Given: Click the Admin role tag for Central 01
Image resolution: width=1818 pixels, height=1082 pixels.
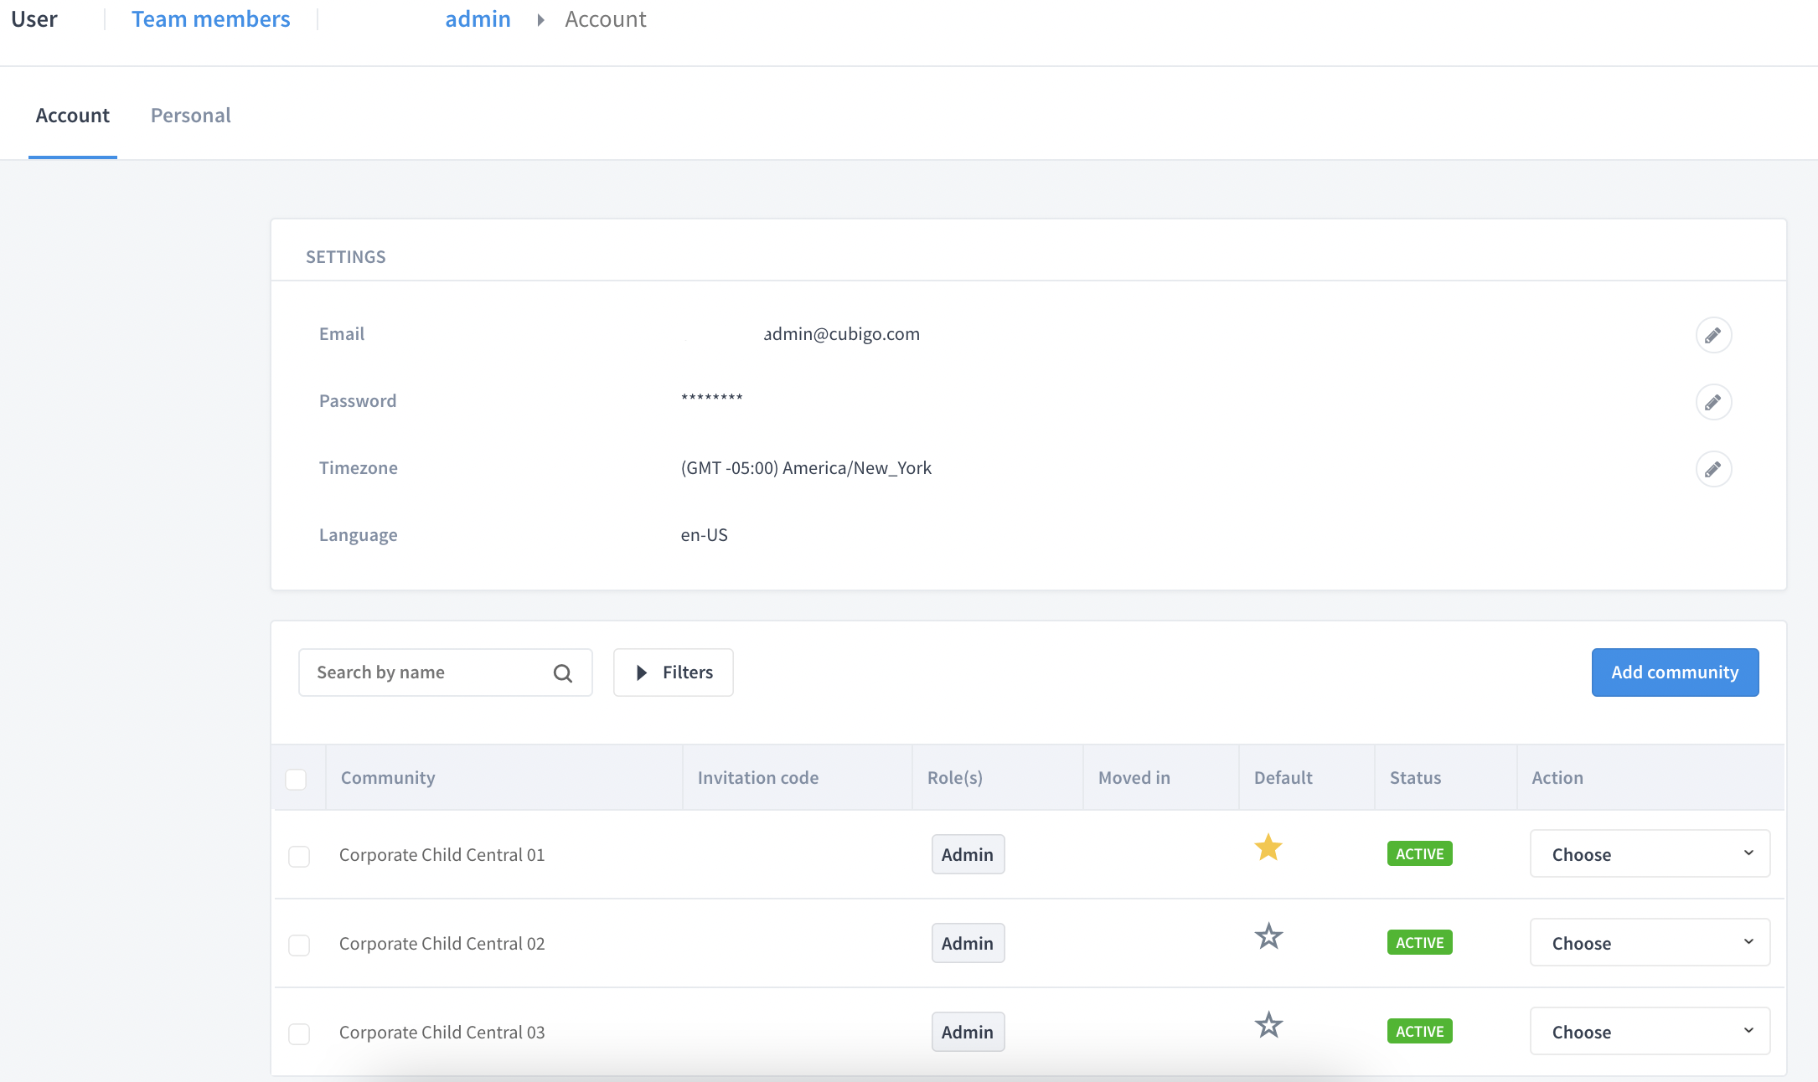Looking at the screenshot, I should coord(968,854).
